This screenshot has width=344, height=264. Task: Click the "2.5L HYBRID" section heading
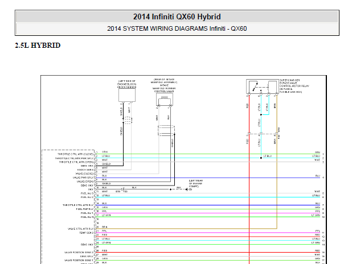(x=38, y=46)
